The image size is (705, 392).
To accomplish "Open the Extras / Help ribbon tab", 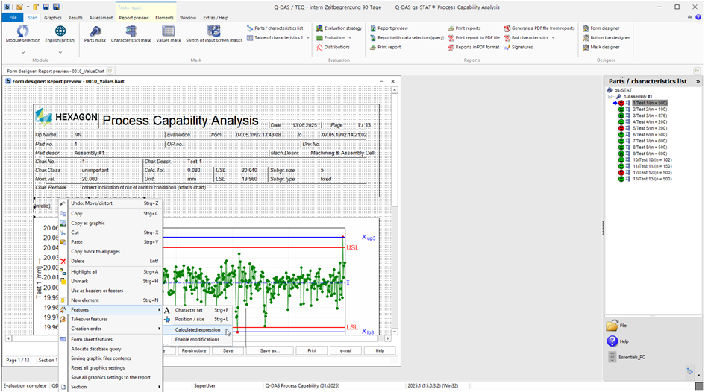I will [x=216, y=18].
